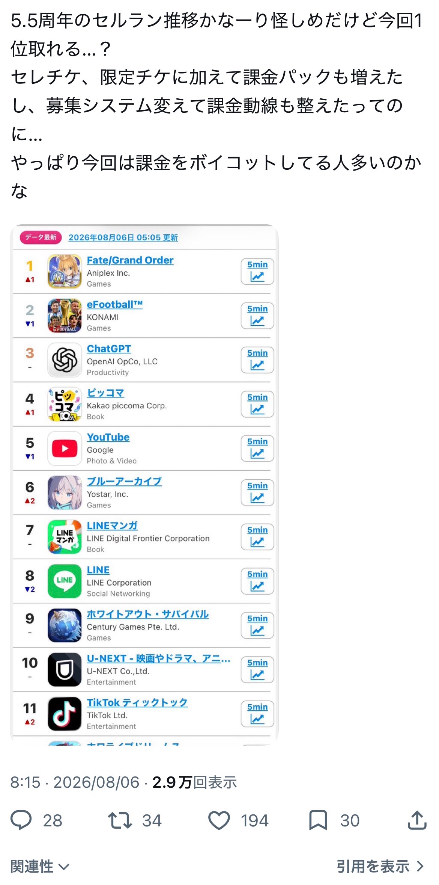Screen dimensions: 439x885
Task: Tap the eFootball app icon
Action: pyautogui.click(x=65, y=316)
